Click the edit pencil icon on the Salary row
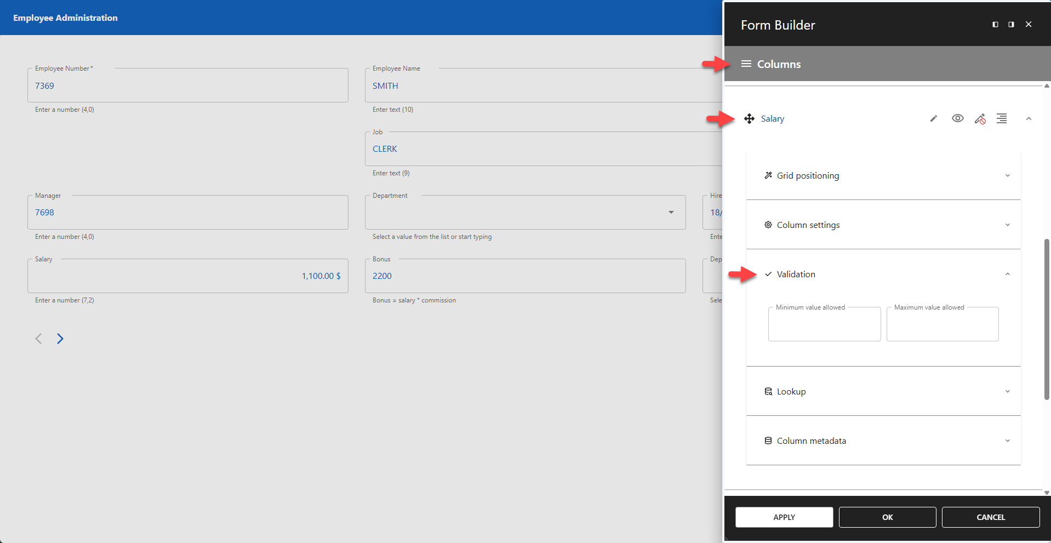The width and height of the screenshot is (1051, 543). (933, 118)
